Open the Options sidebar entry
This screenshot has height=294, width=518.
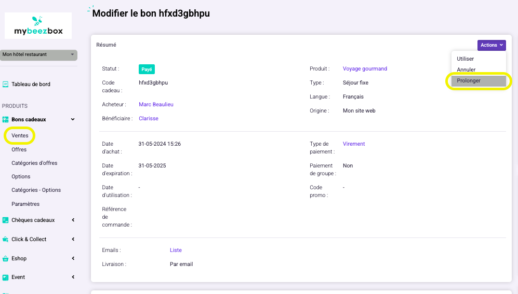(21, 176)
